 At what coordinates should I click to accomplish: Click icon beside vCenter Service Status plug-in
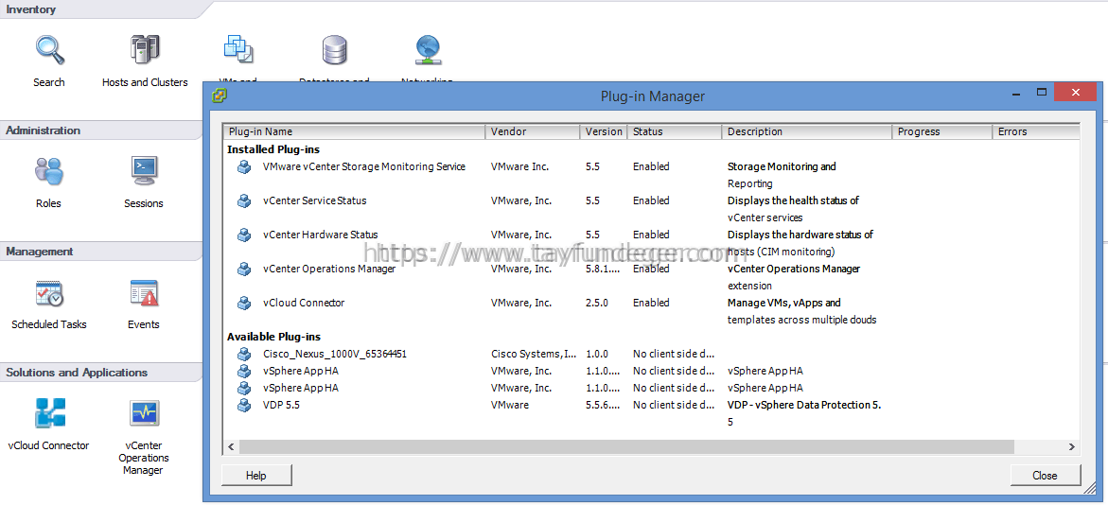coord(244,201)
